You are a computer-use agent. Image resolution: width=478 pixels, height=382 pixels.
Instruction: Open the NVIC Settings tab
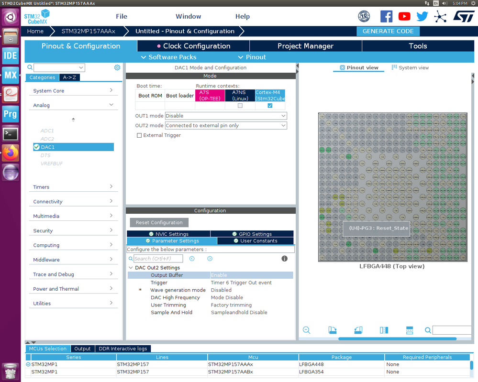(x=168, y=234)
